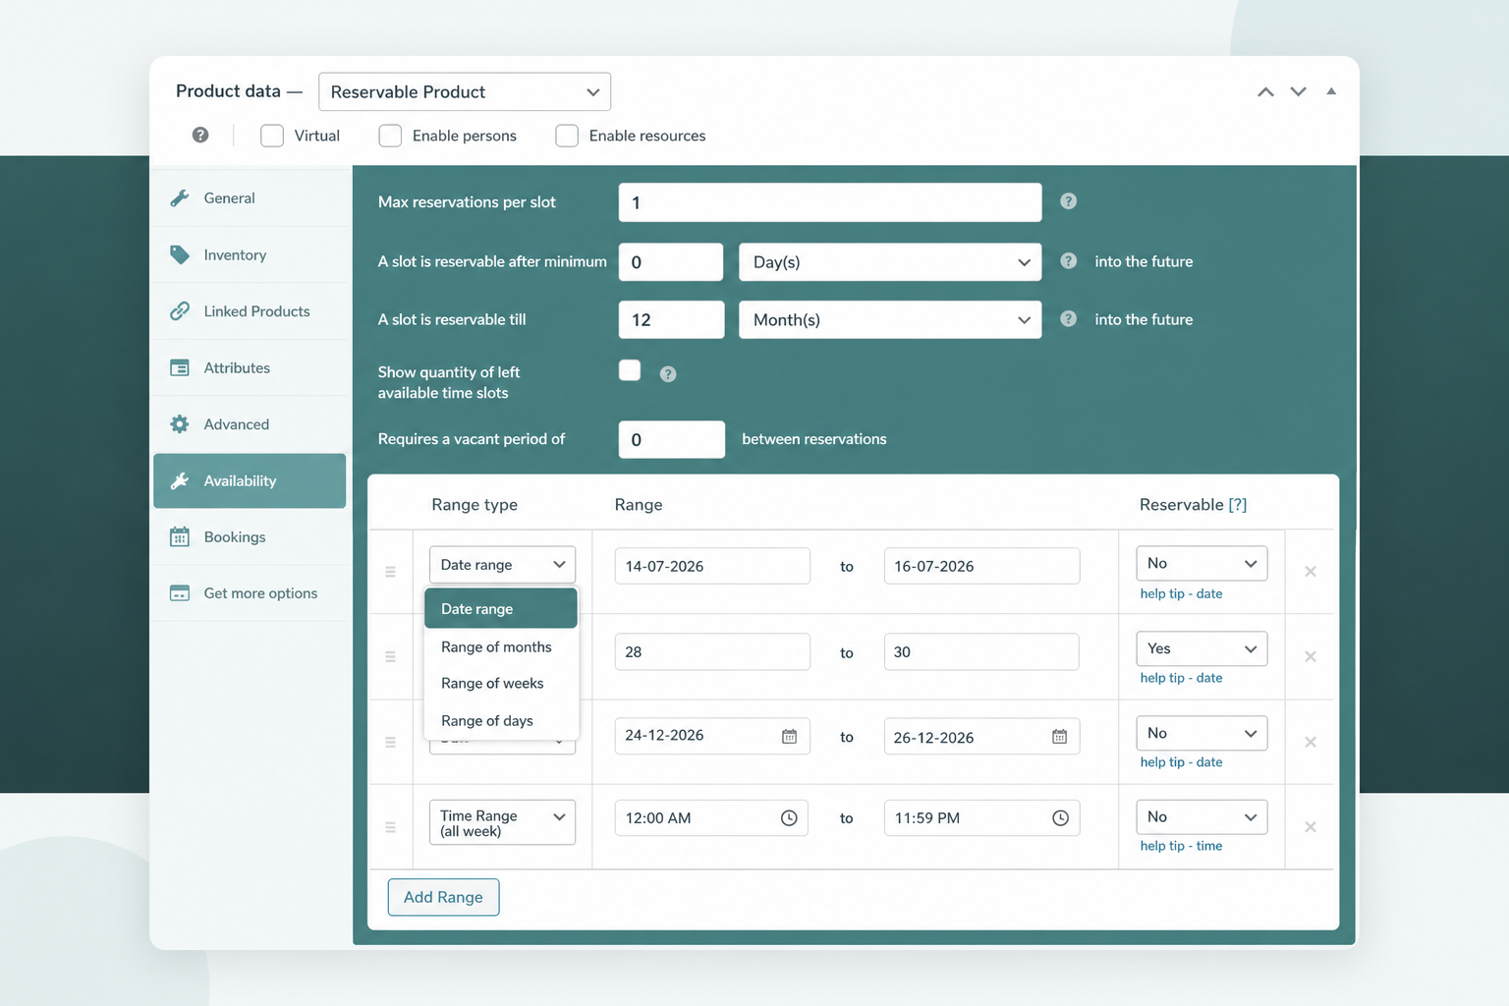
Task: Click help tip - date link in 28 to 30 row
Action: coord(1181,678)
